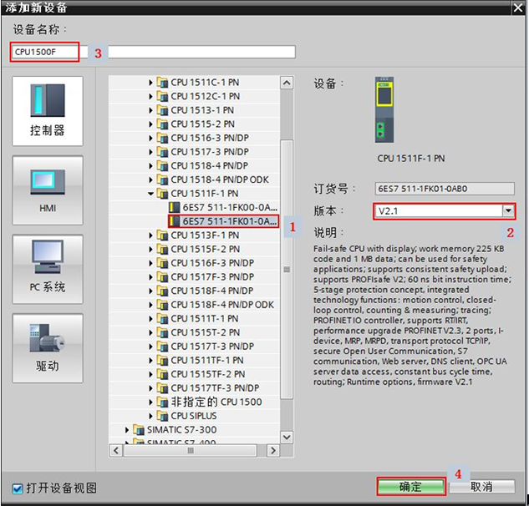Click the CPU 1511F-1 PN device preview image
Image resolution: width=529 pixels, height=506 pixels.
pos(384,110)
